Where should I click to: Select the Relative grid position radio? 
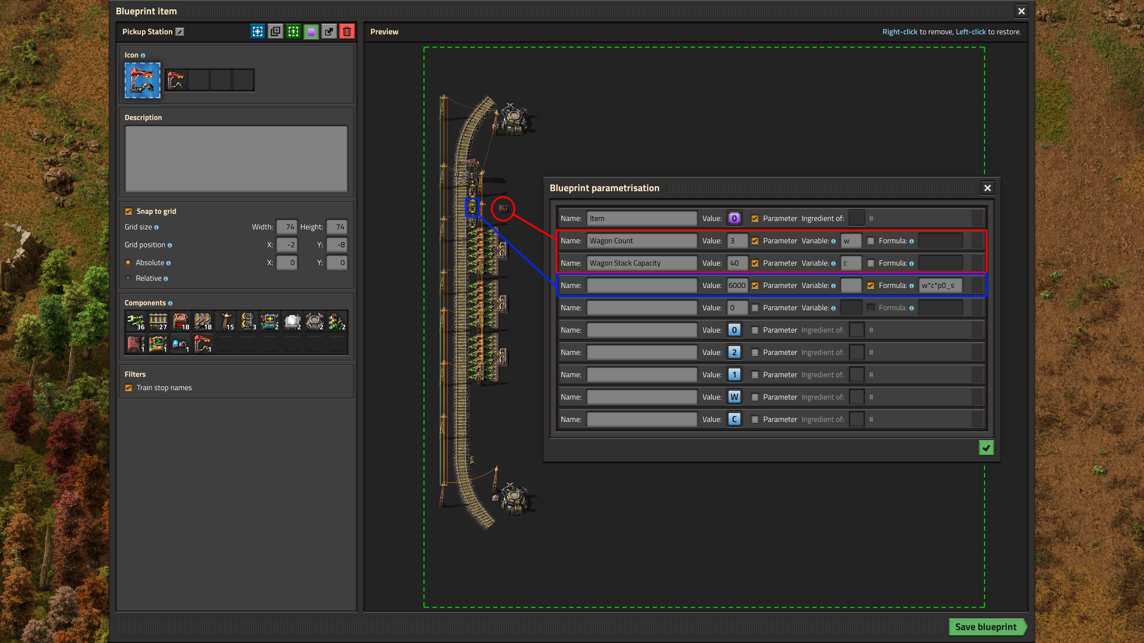pyautogui.click(x=128, y=278)
